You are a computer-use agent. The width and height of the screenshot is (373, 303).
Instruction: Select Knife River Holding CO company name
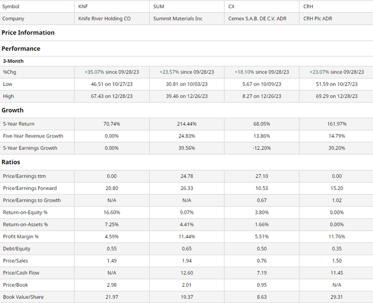(104, 19)
